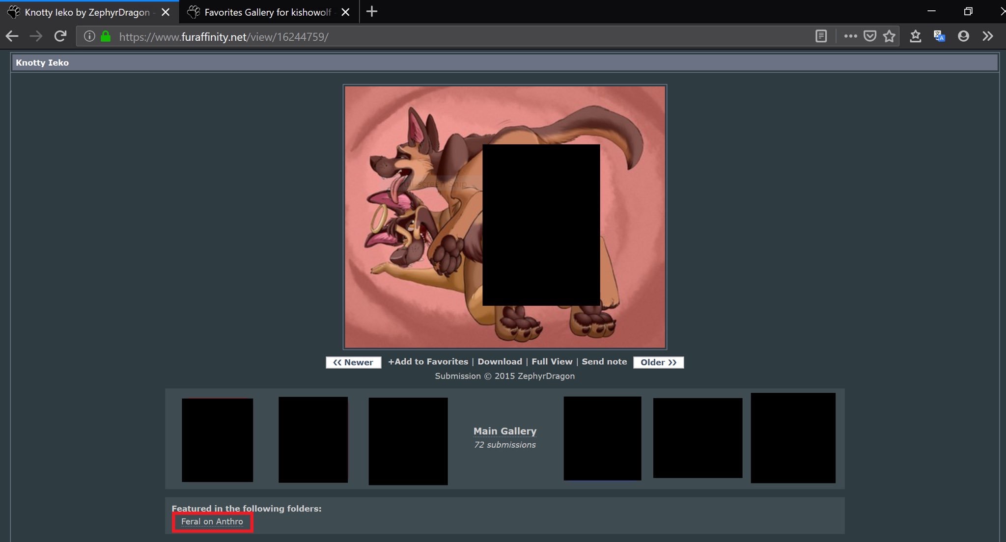Viewport: 1006px width, 542px height.
Task: Show site information via the info icon
Action: [x=89, y=36]
